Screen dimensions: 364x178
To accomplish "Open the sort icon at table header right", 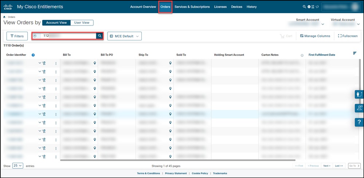I will pos(355,54).
